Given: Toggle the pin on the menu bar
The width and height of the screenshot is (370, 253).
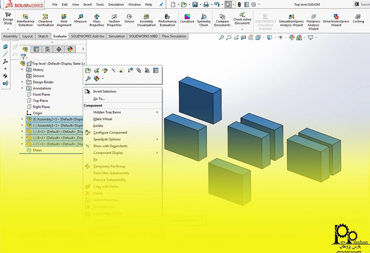Looking at the screenshot, I should click(161, 5).
